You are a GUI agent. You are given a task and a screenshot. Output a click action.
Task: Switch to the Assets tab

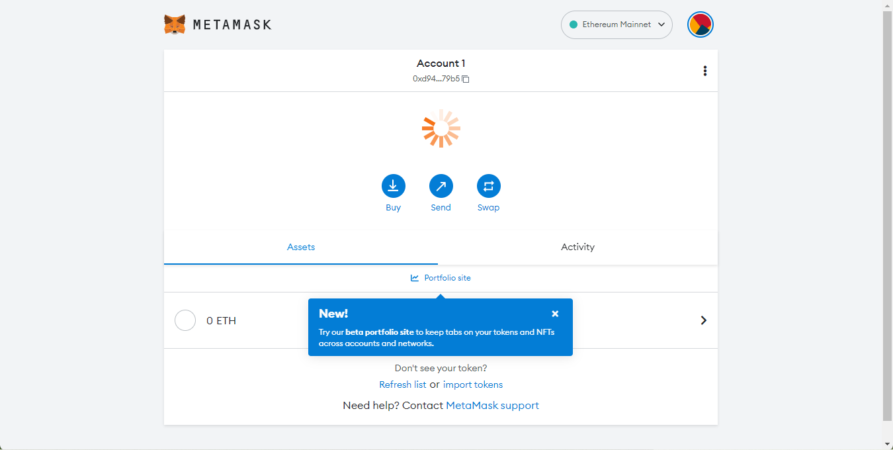[x=301, y=247]
